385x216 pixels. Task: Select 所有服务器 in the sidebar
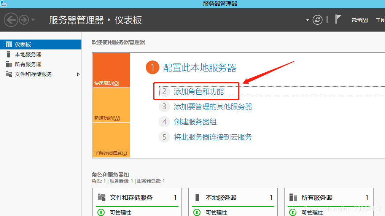[41, 64]
